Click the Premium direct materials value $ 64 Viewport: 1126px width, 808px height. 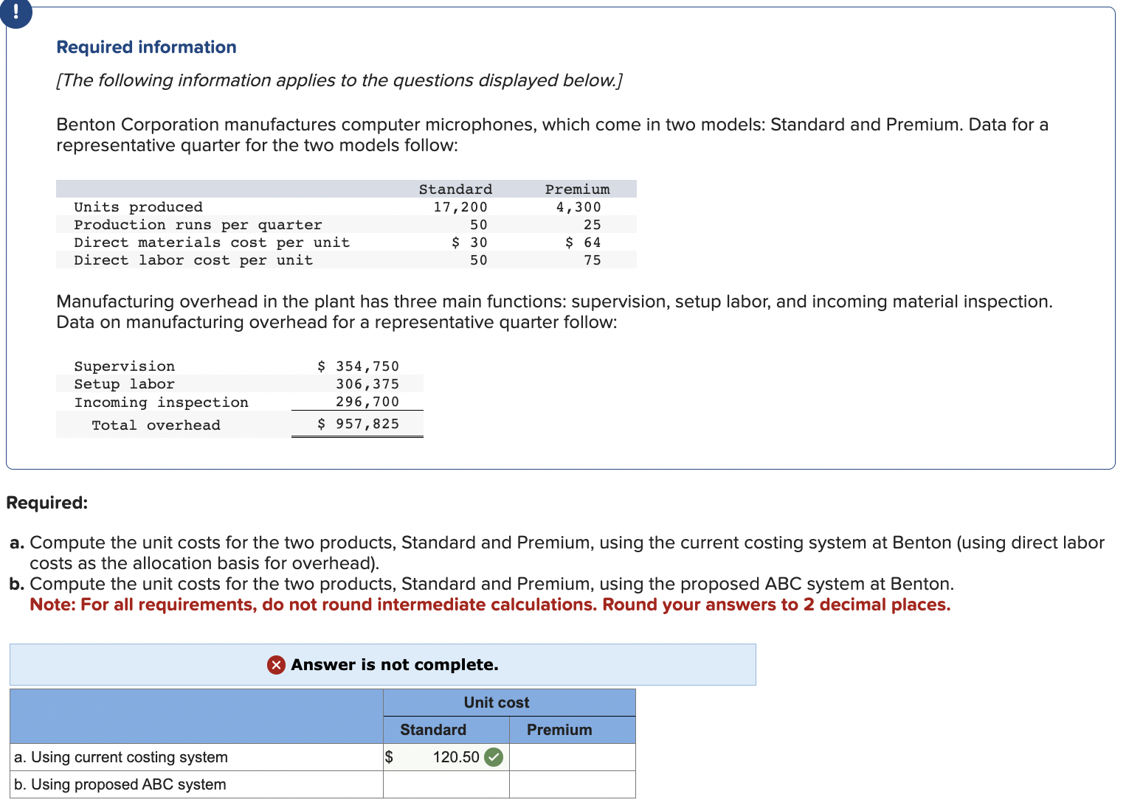(x=583, y=243)
